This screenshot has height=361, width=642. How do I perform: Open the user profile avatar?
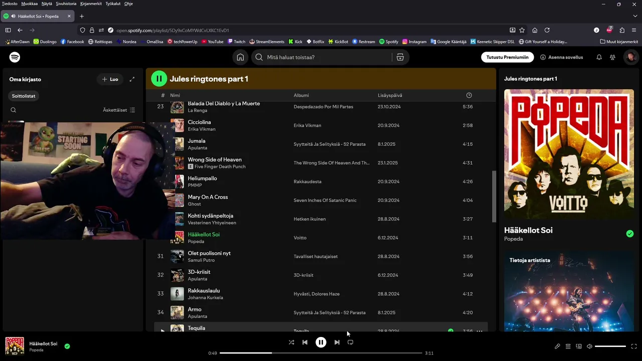pos(630,57)
